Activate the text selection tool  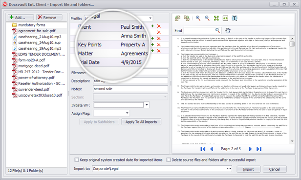(235, 18)
